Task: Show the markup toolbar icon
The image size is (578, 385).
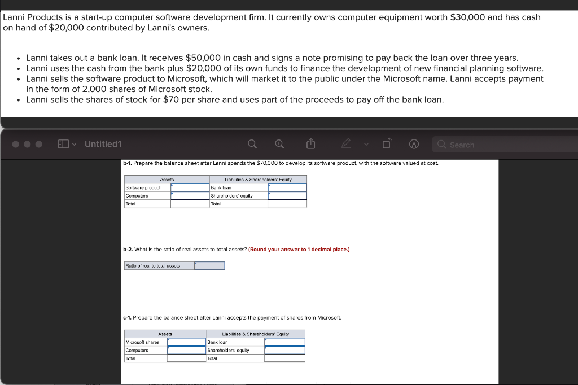Action: [414, 144]
